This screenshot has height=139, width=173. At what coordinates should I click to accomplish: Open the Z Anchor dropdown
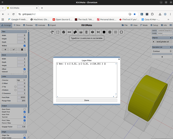coord(21,80)
